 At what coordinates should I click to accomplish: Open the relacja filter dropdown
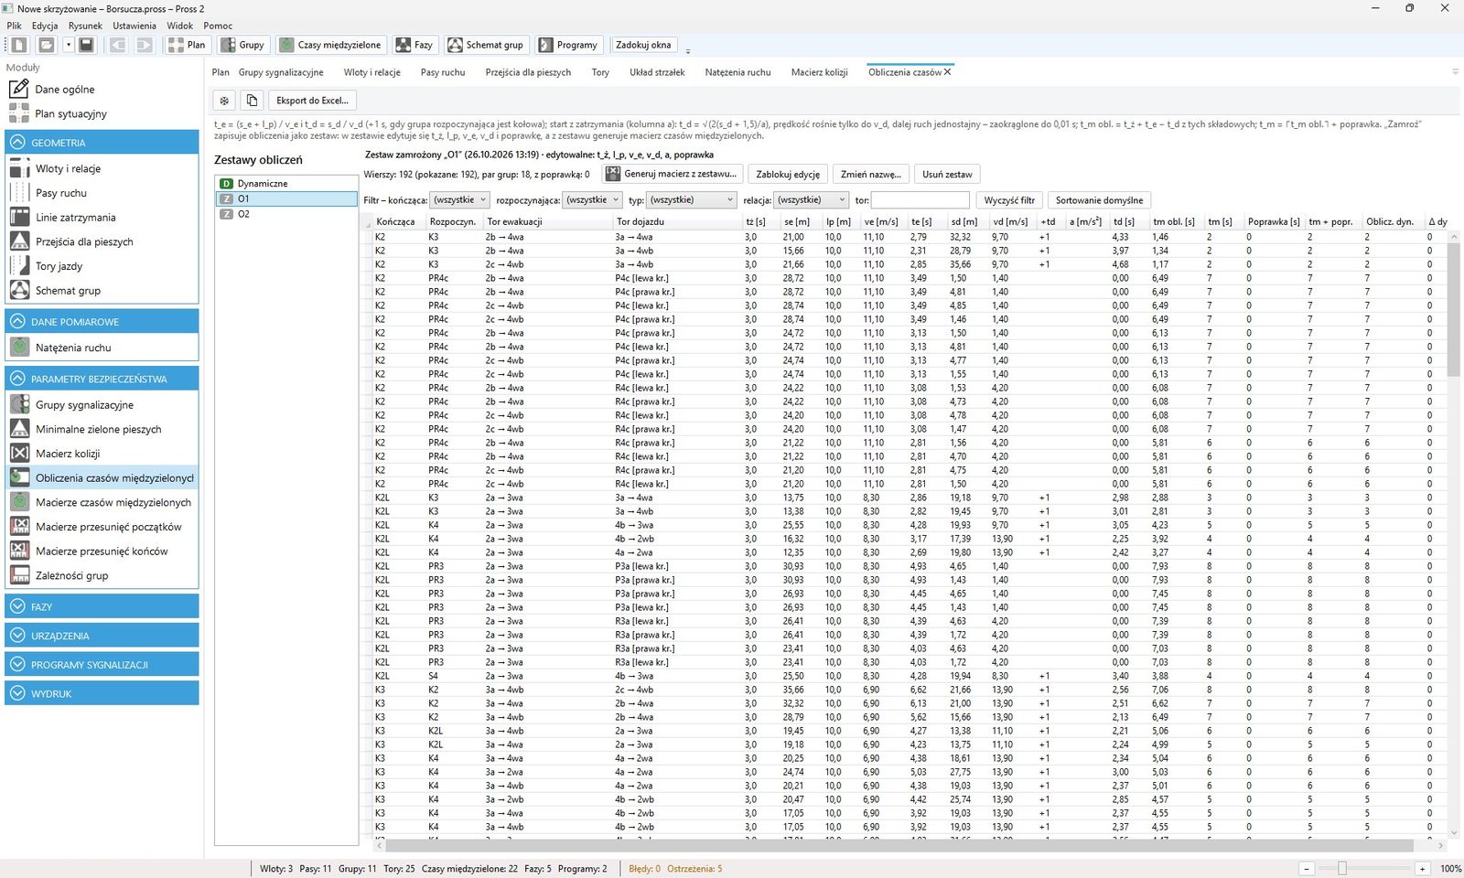(811, 199)
